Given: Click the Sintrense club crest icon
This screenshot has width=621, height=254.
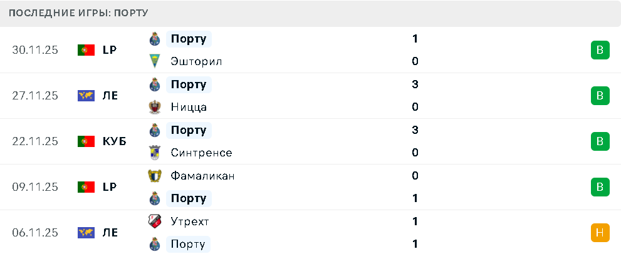Looking at the screenshot, I should click(x=155, y=153).
